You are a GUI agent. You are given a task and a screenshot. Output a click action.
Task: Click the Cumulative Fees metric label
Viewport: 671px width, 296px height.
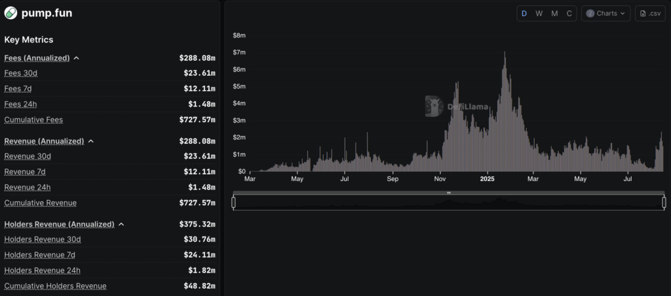pyautogui.click(x=33, y=120)
